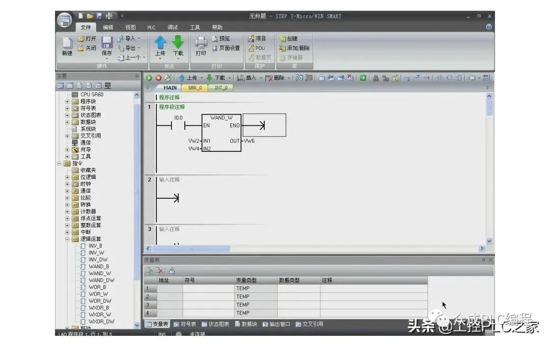This screenshot has width=550, height=344.
Task: Switch to the 编辑 ribbon tab
Action: tap(108, 28)
